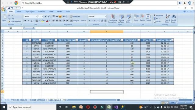Align text right in cells

coord(60,20)
